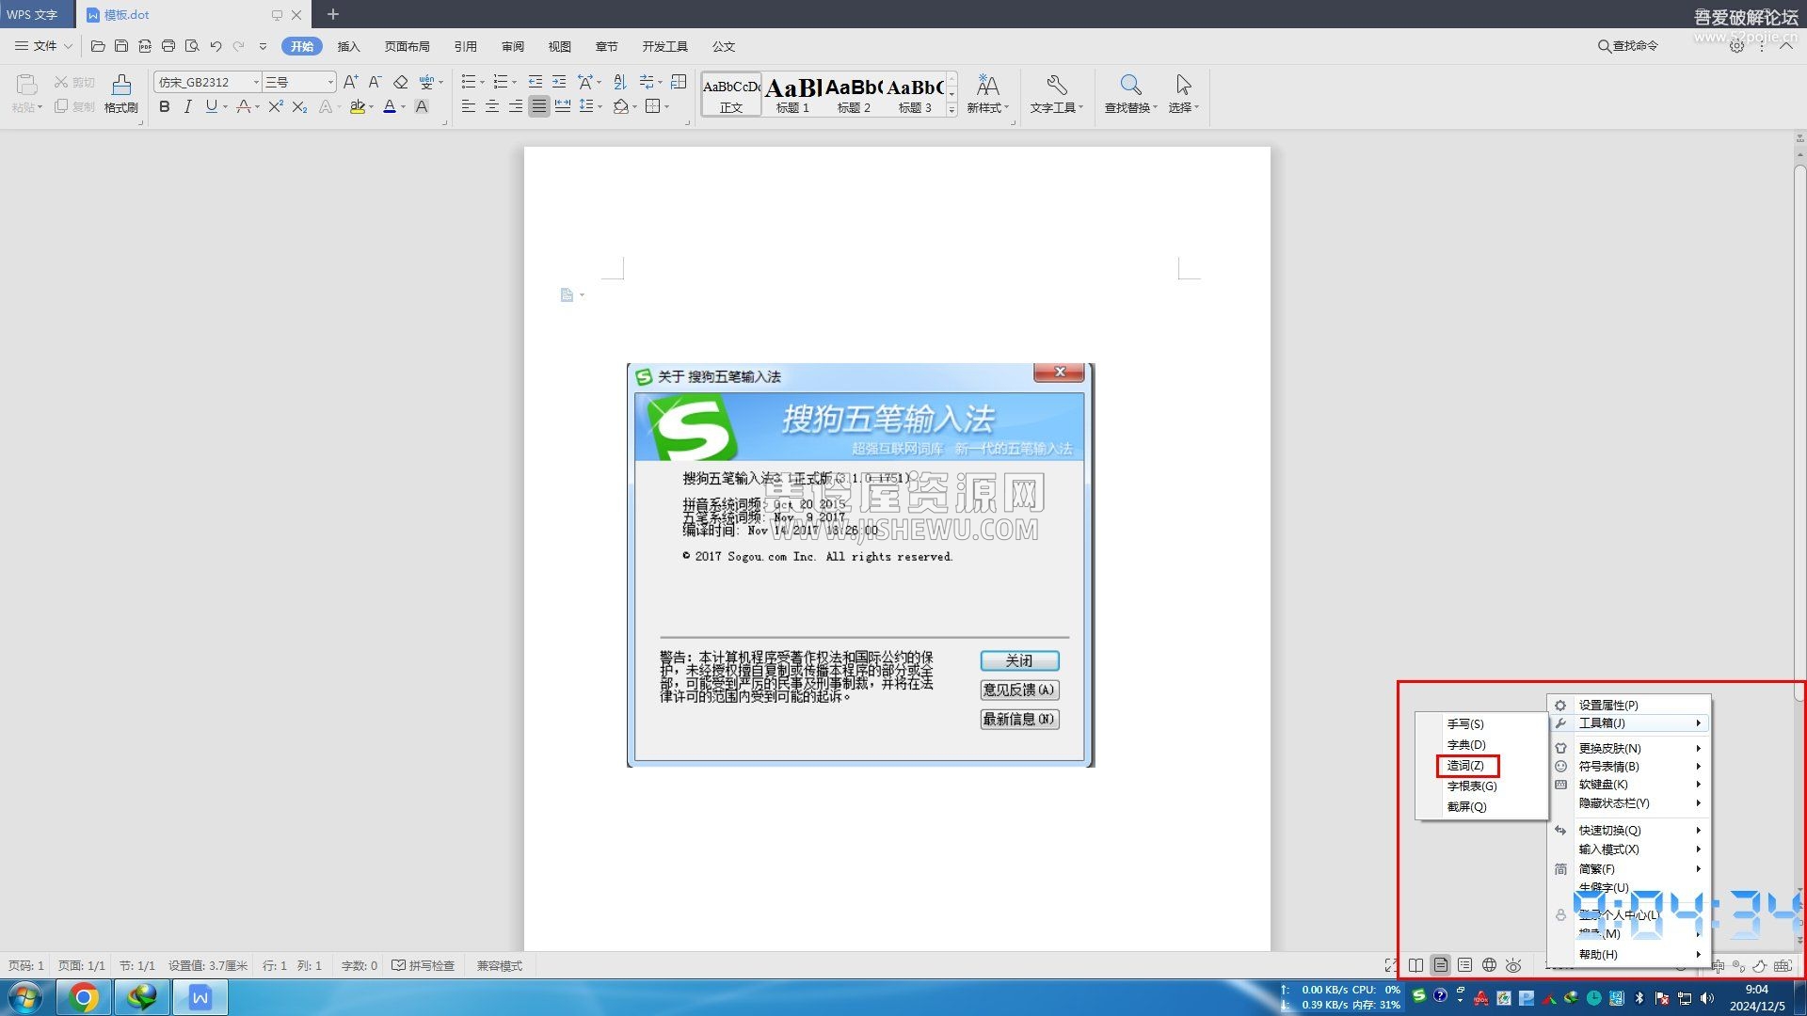Undo the last action
This screenshot has height=1016, width=1807.
216,46
